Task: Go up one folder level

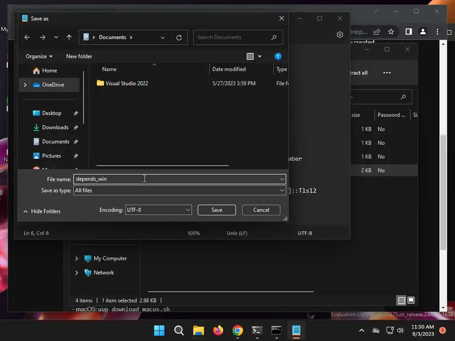Action: tap(69, 37)
